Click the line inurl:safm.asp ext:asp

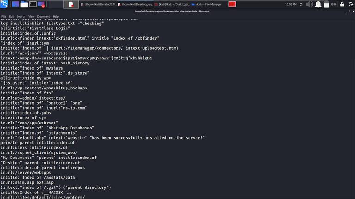[27, 182]
